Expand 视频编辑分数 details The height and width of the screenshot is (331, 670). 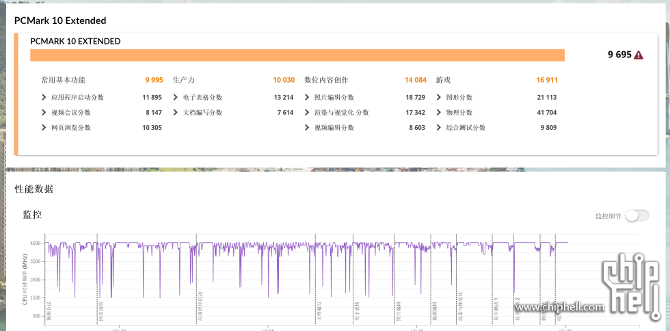pos(307,128)
